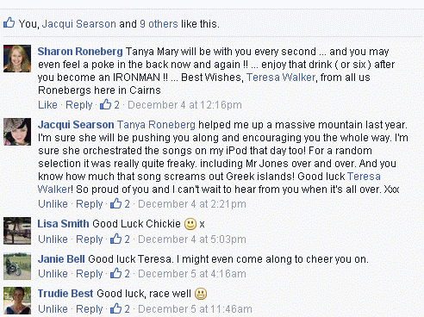Open the Tanya Roneberg tagged profile link

pos(156,125)
